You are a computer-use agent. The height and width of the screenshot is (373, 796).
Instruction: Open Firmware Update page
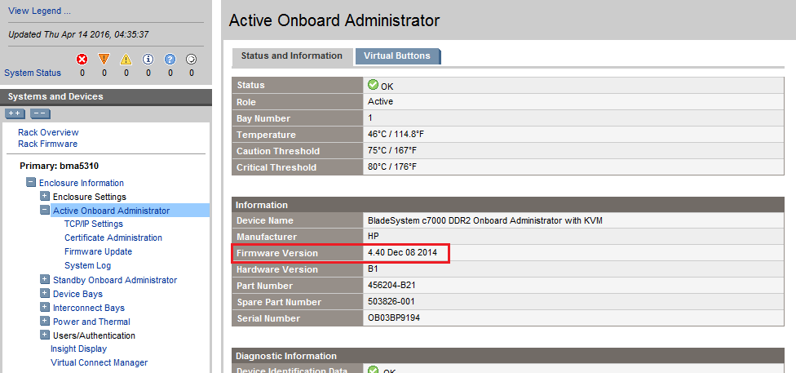(98, 251)
